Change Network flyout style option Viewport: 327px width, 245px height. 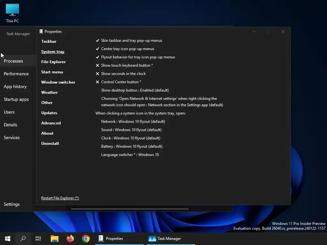point(133,122)
